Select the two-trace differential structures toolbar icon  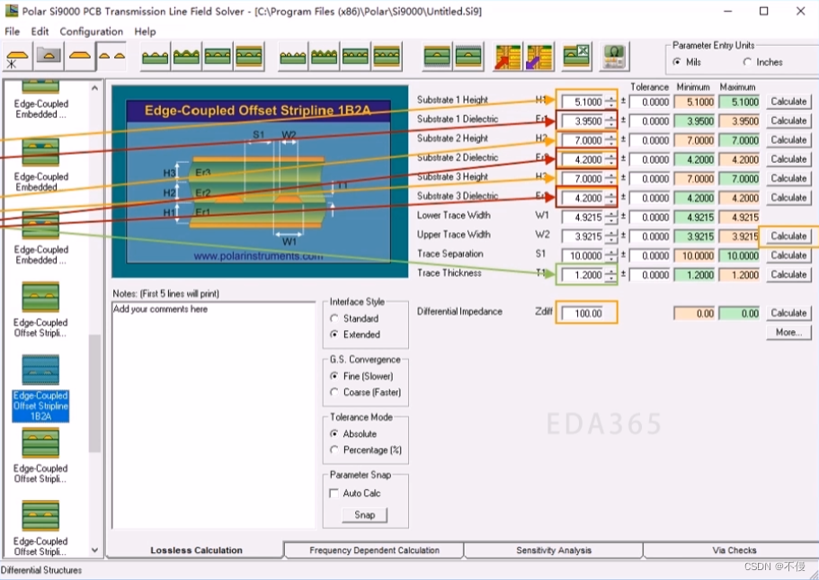pyautogui.click(x=111, y=57)
